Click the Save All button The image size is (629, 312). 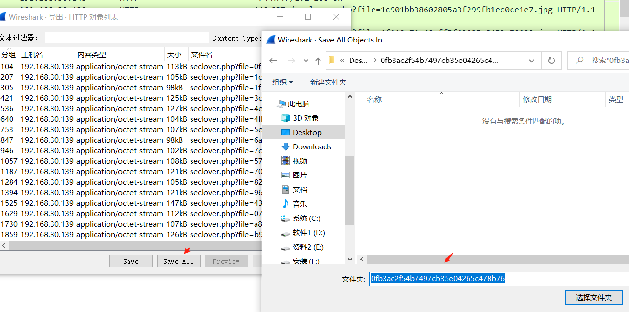click(179, 261)
